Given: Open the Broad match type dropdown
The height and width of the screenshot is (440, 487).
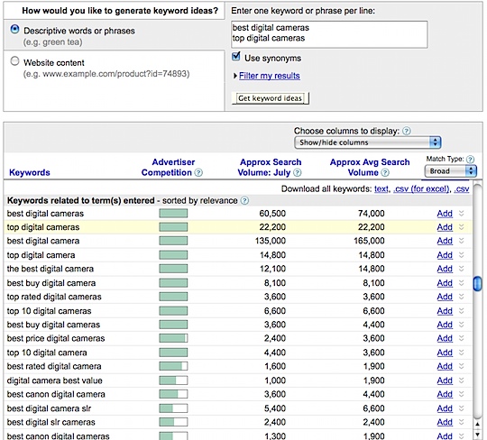Looking at the screenshot, I should click(450, 171).
